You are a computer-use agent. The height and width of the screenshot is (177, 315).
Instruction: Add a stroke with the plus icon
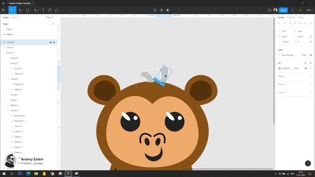tap(311, 77)
